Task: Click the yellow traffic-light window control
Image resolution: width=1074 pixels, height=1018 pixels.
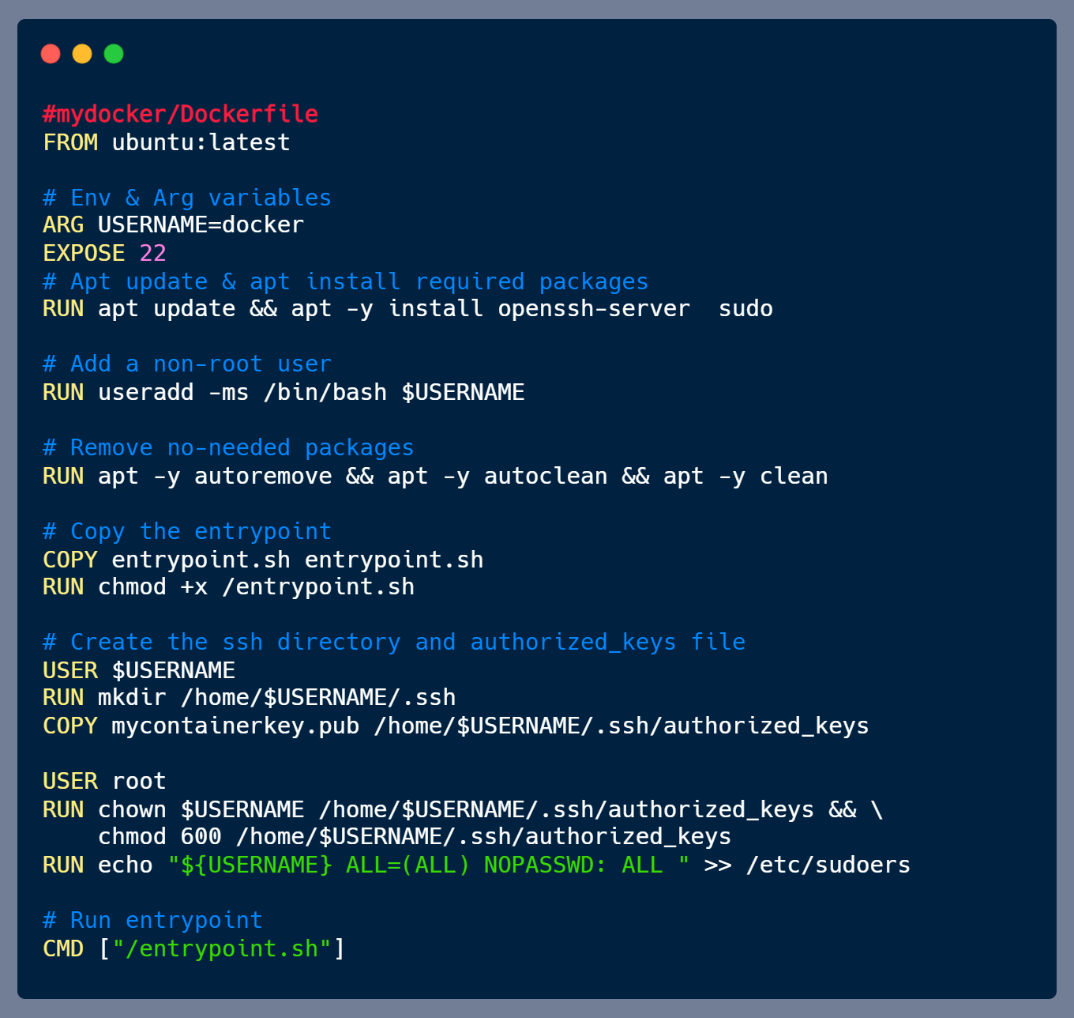Action: [x=82, y=53]
